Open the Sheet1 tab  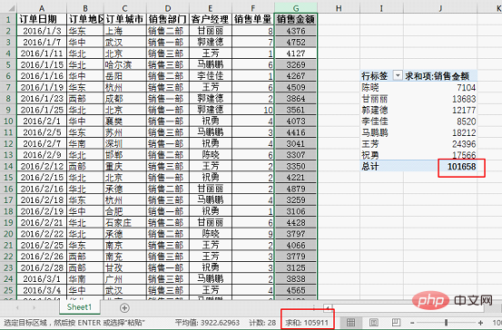(79, 307)
